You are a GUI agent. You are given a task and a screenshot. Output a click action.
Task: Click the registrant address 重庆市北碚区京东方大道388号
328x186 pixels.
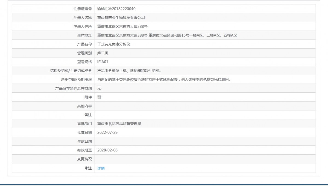[122, 26]
